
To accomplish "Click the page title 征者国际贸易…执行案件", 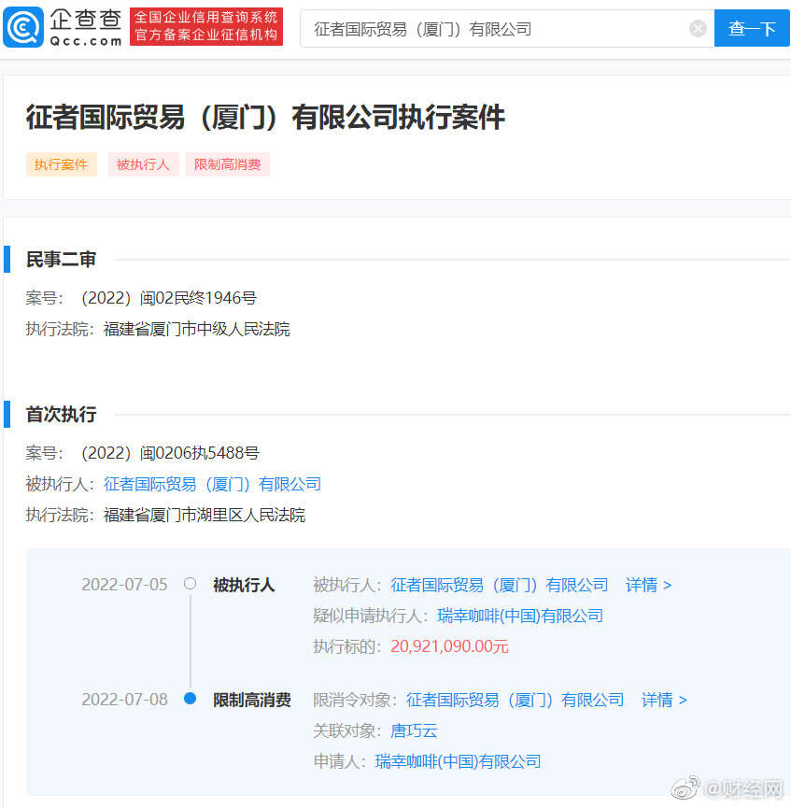I will [265, 118].
